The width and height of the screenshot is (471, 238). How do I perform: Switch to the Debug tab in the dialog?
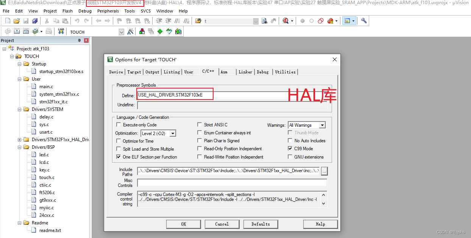click(x=263, y=72)
